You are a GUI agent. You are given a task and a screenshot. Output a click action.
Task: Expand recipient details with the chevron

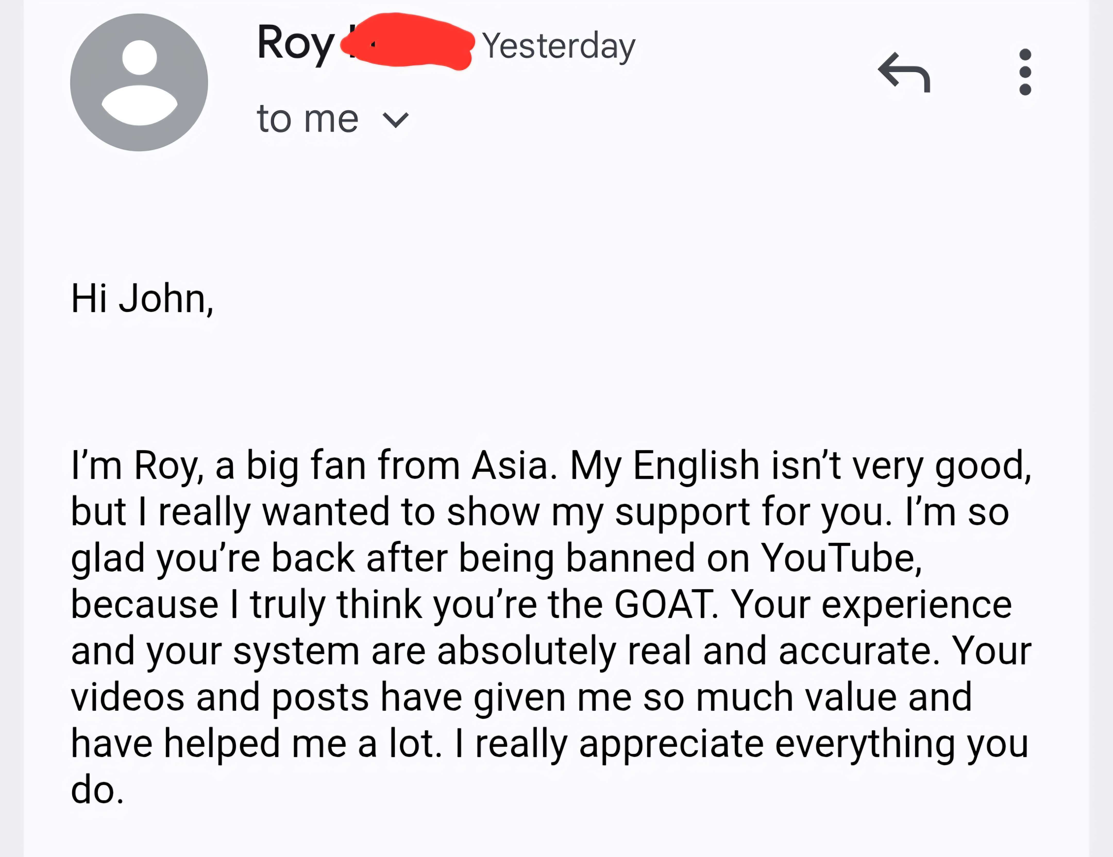[395, 120]
